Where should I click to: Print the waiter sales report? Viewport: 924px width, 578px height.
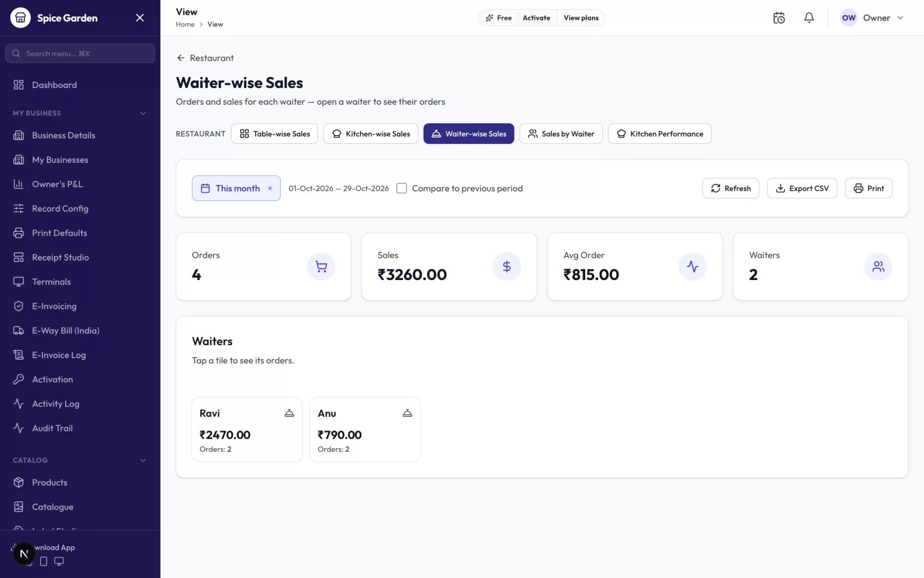coord(869,189)
